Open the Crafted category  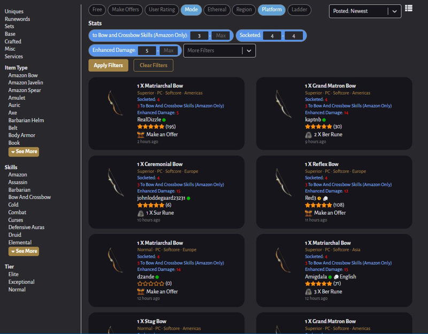[13, 42]
